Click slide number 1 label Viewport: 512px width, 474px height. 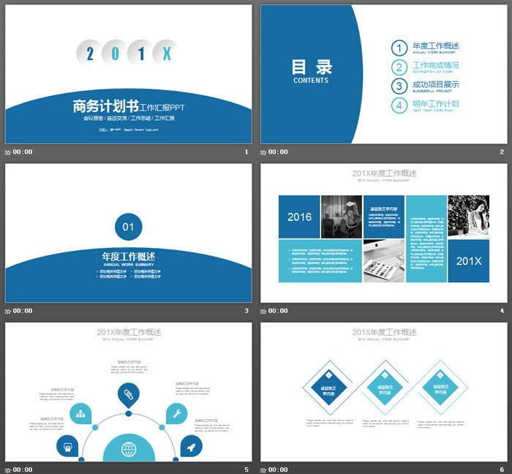pos(246,152)
